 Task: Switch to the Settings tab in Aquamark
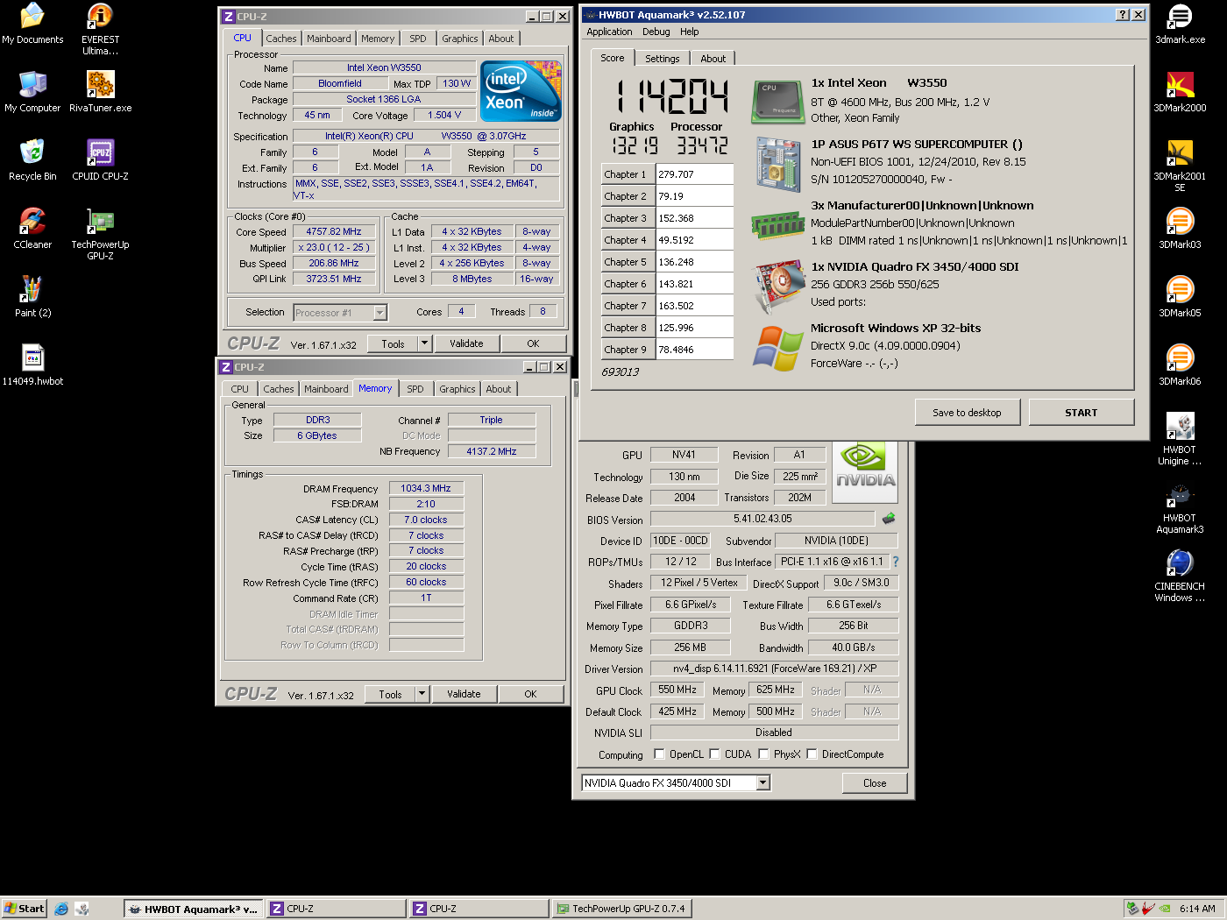pyautogui.click(x=663, y=59)
